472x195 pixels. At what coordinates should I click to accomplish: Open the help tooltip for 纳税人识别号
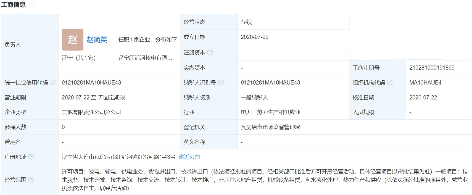[221, 83]
